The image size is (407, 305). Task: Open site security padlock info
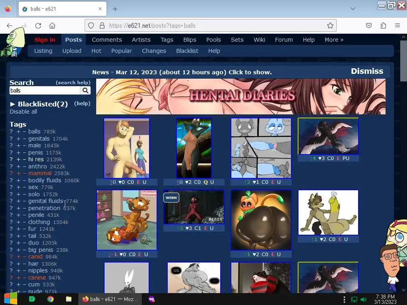[102, 25]
